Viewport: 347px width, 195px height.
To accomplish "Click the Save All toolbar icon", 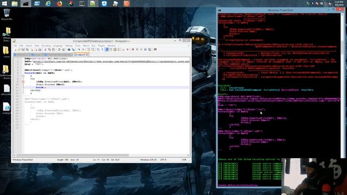I will coord(27,49).
